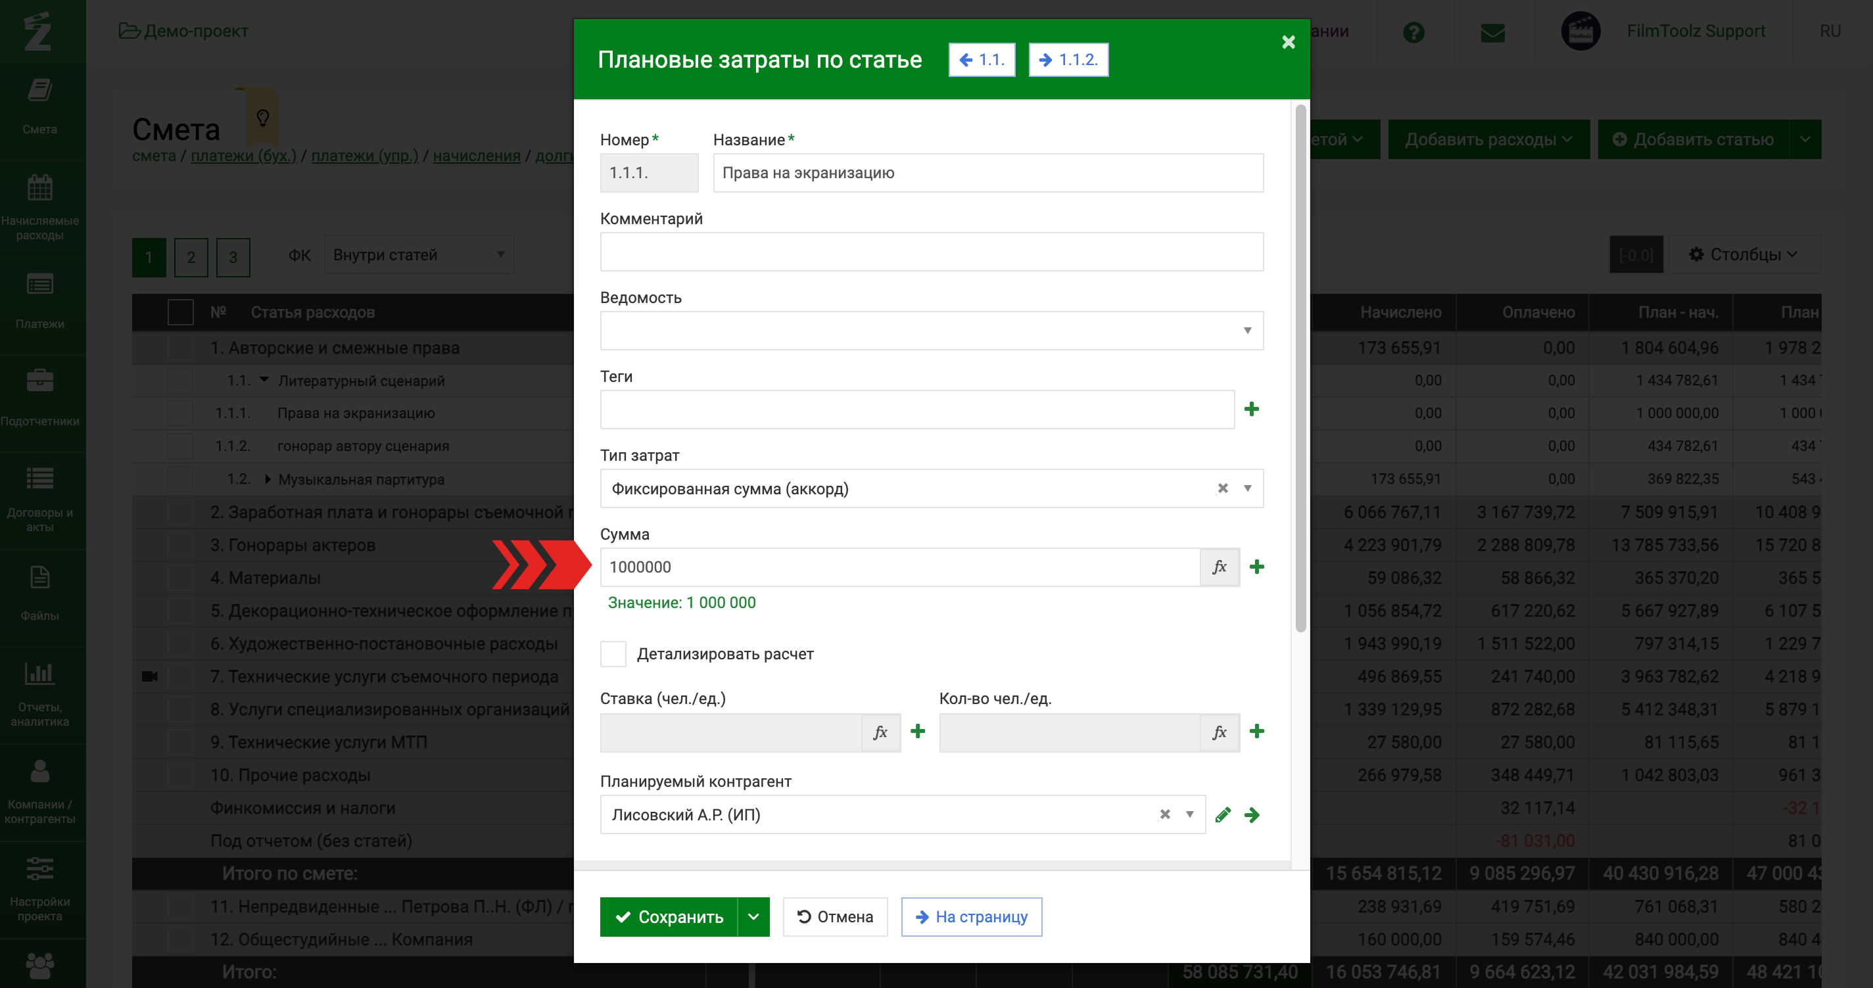1873x988 pixels.
Task: Open the Сохранить split-button dropdown
Action: click(753, 917)
